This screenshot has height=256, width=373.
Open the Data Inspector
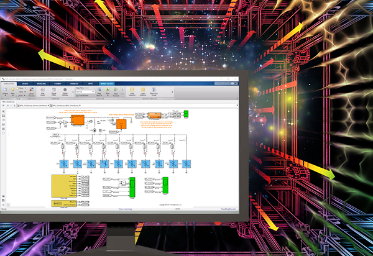coord(132,91)
